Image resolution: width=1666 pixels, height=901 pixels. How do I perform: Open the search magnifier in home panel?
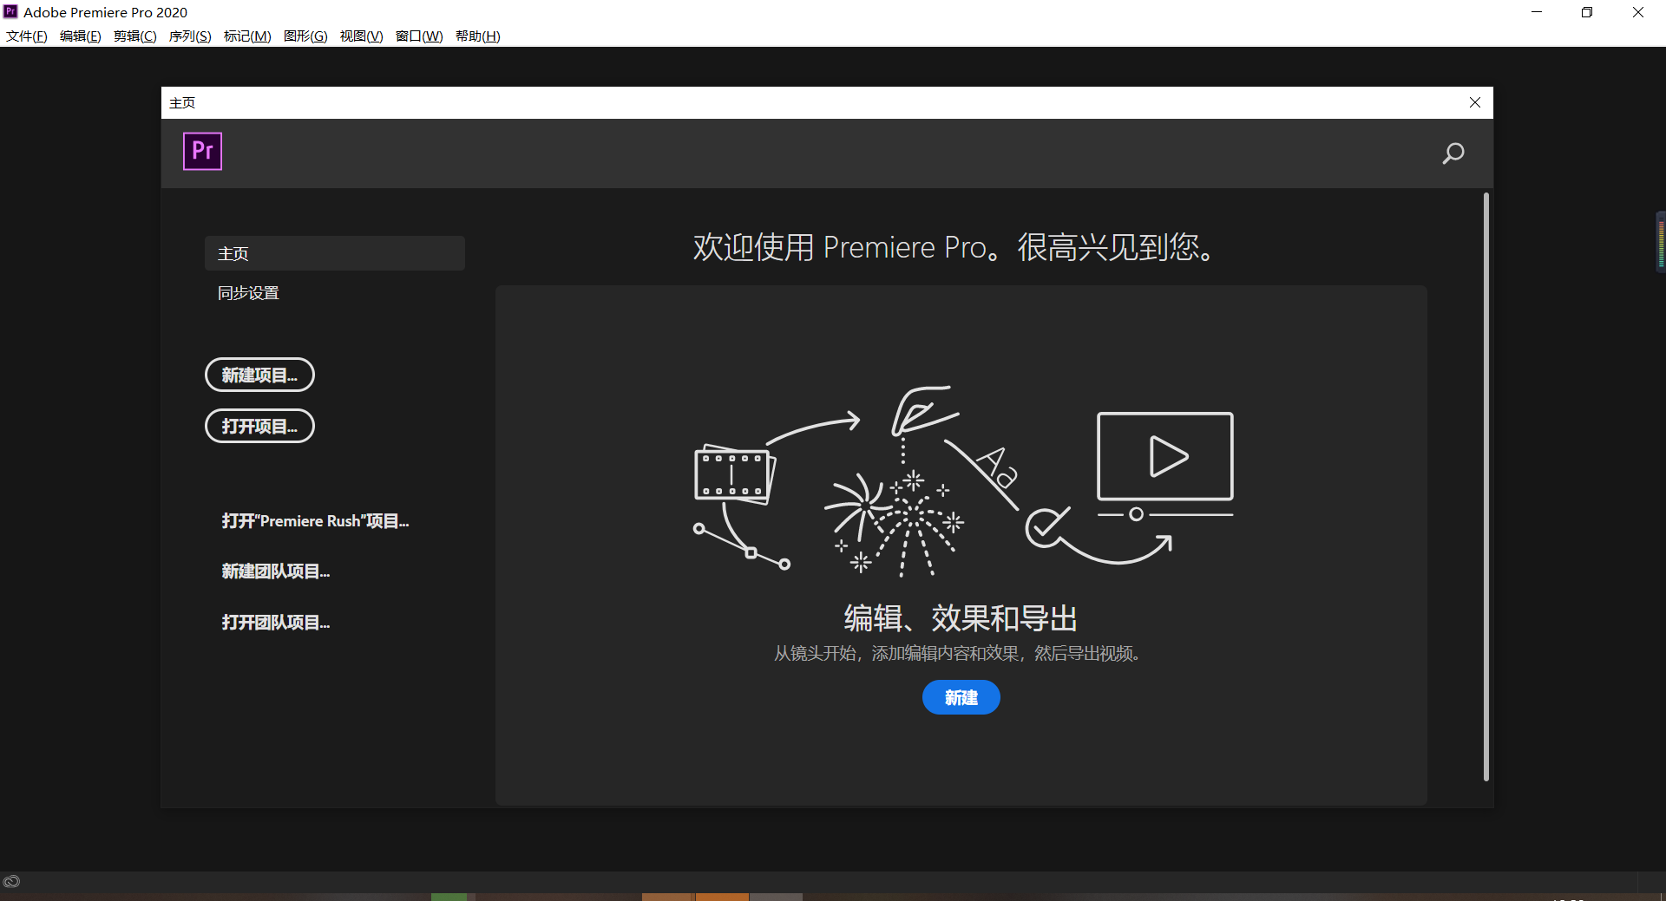1453,153
